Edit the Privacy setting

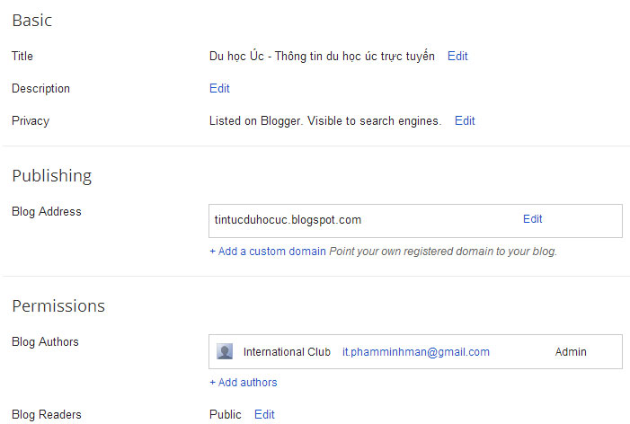[465, 121]
